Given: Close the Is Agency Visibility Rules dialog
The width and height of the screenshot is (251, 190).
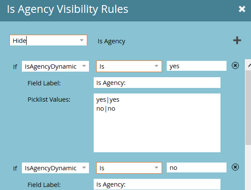Looking at the screenshot, I should point(242,9).
